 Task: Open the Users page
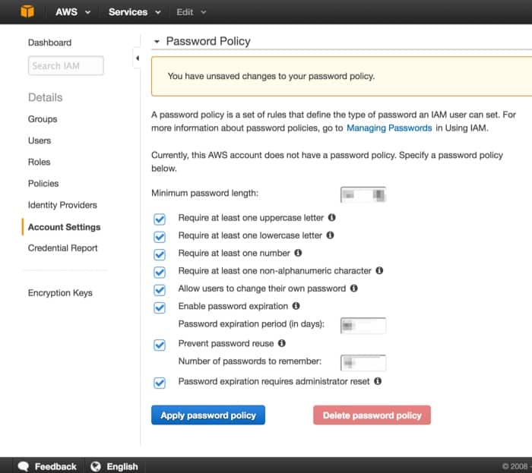coord(40,140)
